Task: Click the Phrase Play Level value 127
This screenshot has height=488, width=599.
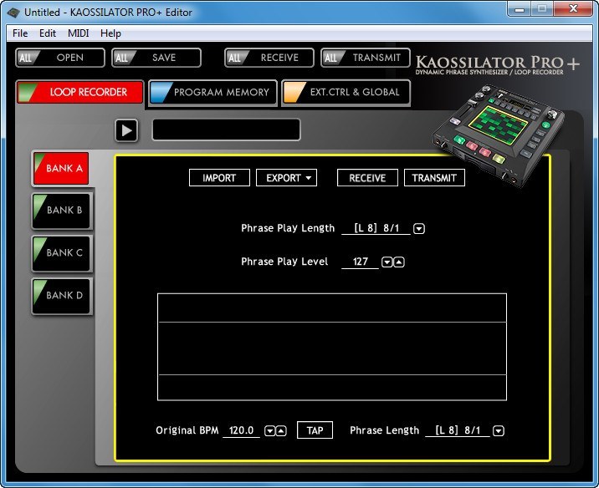Action: [360, 262]
